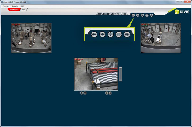Open the left warehouse camera thumbnail
This screenshot has height=127, width=192.
tap(31, 38)
